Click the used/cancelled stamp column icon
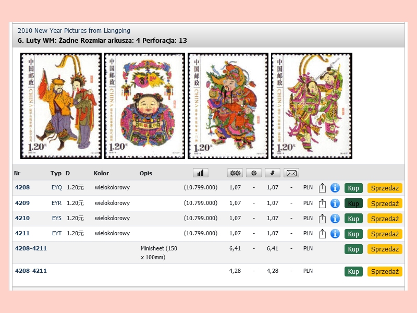The width and height of the screenshot is (417, 313). (x=273, y=173)
